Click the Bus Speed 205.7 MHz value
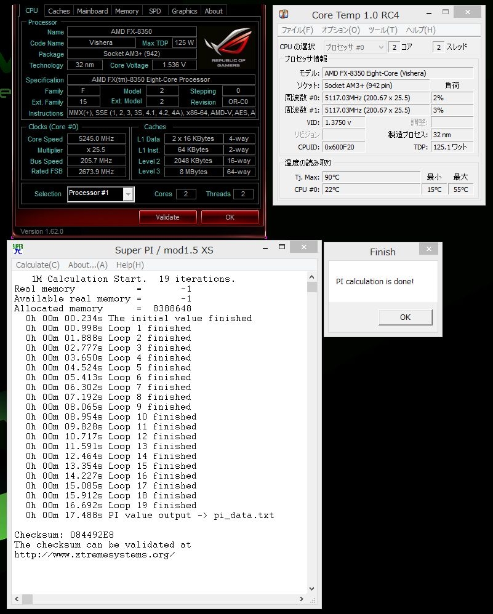This screenshot has height=614, width=493. coord(97,161)
